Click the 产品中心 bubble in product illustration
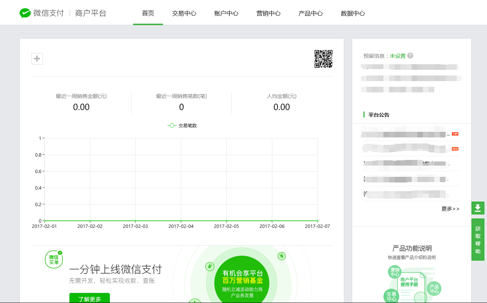Viewport: 487px width, 303px height. (x=434, y=288)
